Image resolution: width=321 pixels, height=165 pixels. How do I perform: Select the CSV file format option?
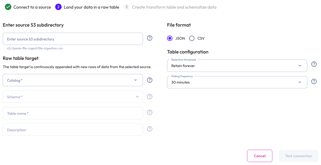click(192, 38)
